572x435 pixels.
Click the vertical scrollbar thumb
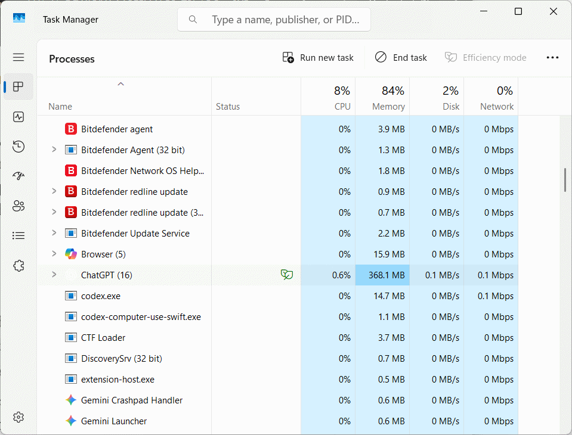(x=565, y=180)
